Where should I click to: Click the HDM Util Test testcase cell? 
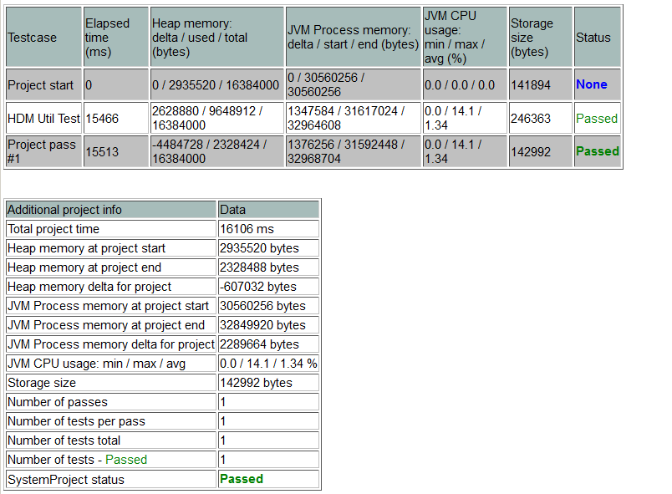43,119
